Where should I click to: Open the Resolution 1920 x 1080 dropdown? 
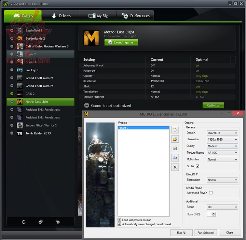pyautogui.click(x=222, y=139)
